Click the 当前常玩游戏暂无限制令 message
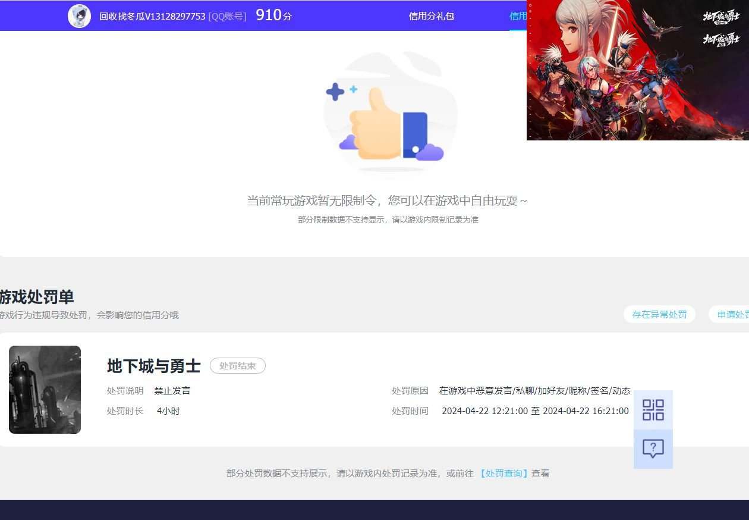The image size is (749, 520). point(387,201)
